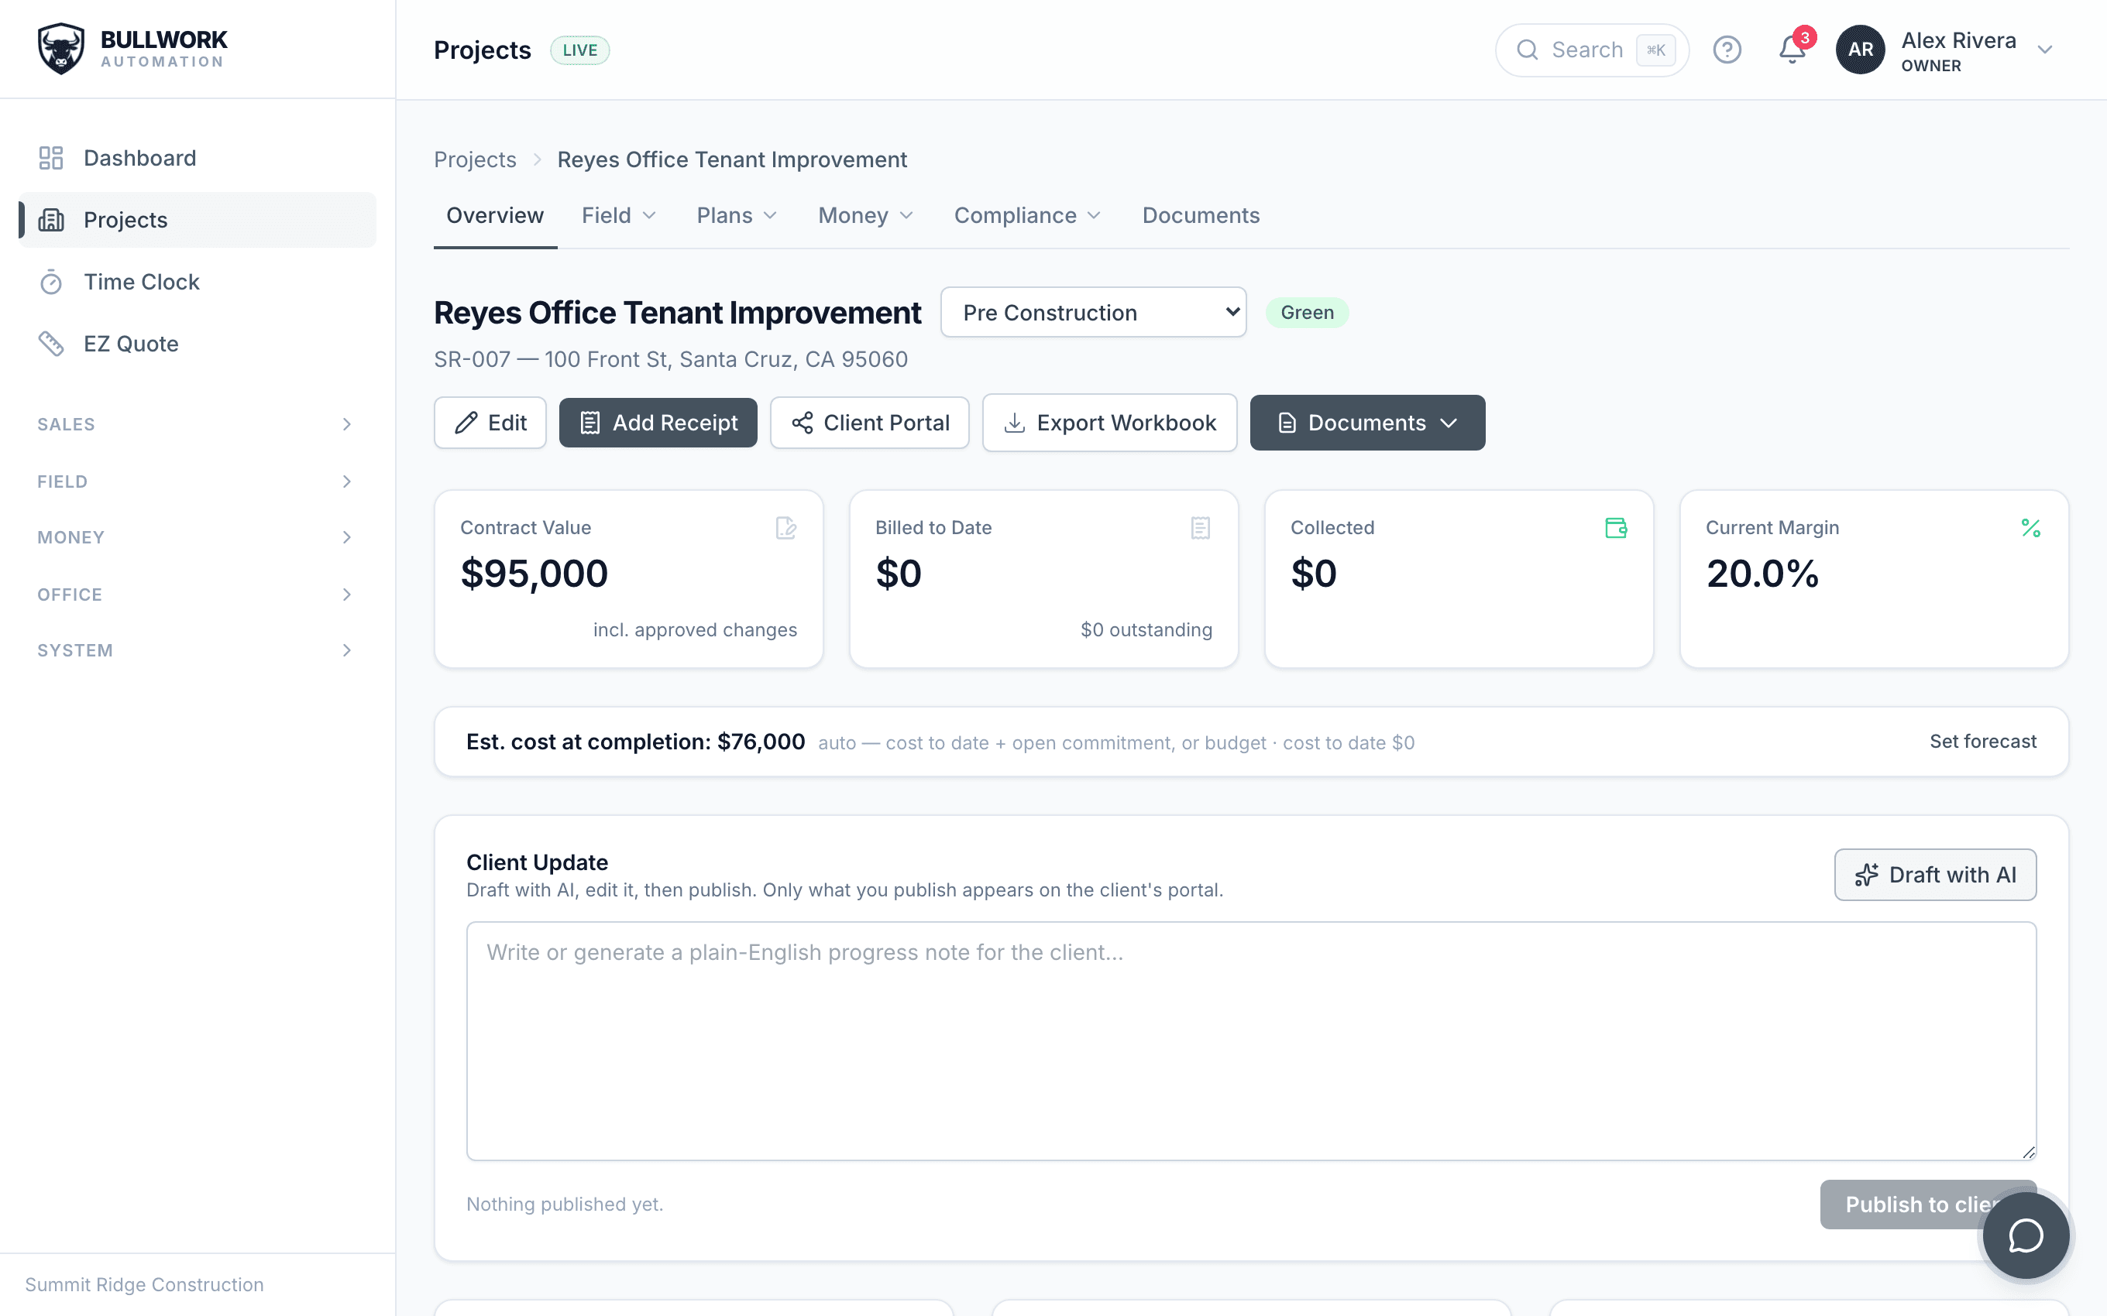2107x1316 pixels.
Task: Expand the SYSTEM sidebar section
Action: 197,650
